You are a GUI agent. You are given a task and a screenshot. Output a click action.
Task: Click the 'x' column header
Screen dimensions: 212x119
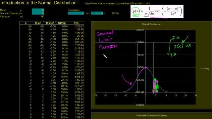click(26, 23)
